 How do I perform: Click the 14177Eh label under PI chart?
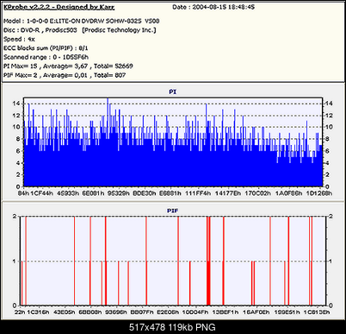click(228, 193)
